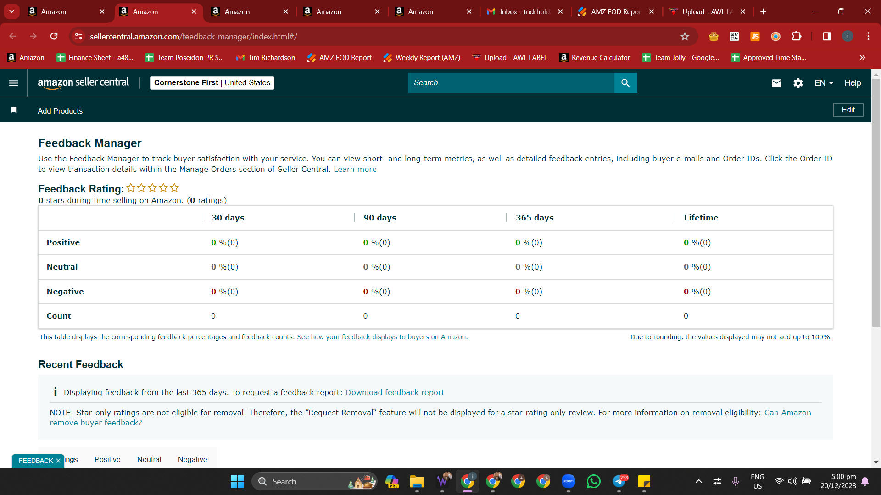Screen dimensions: 881x495
Task: Click the FEEDBACK floating button
Action: pyautogui.click(x=36, y=461)
